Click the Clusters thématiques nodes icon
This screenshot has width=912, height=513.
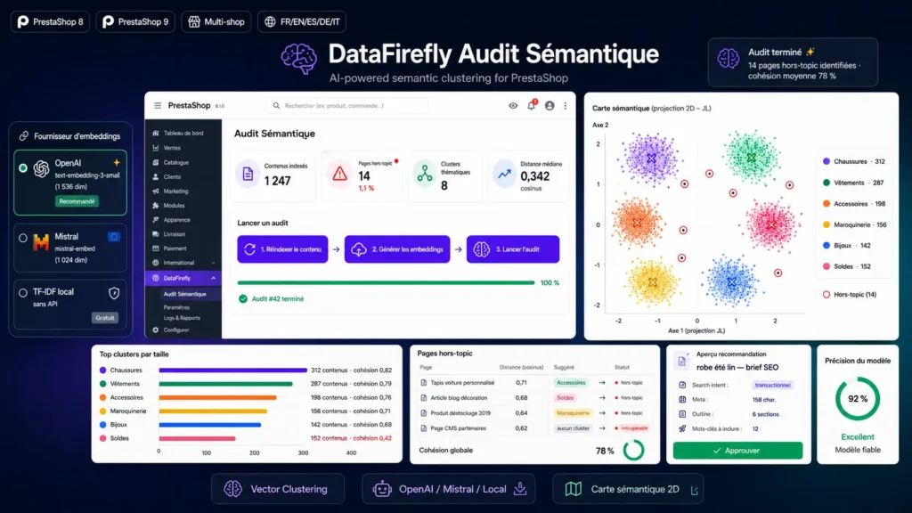(425, 174)
